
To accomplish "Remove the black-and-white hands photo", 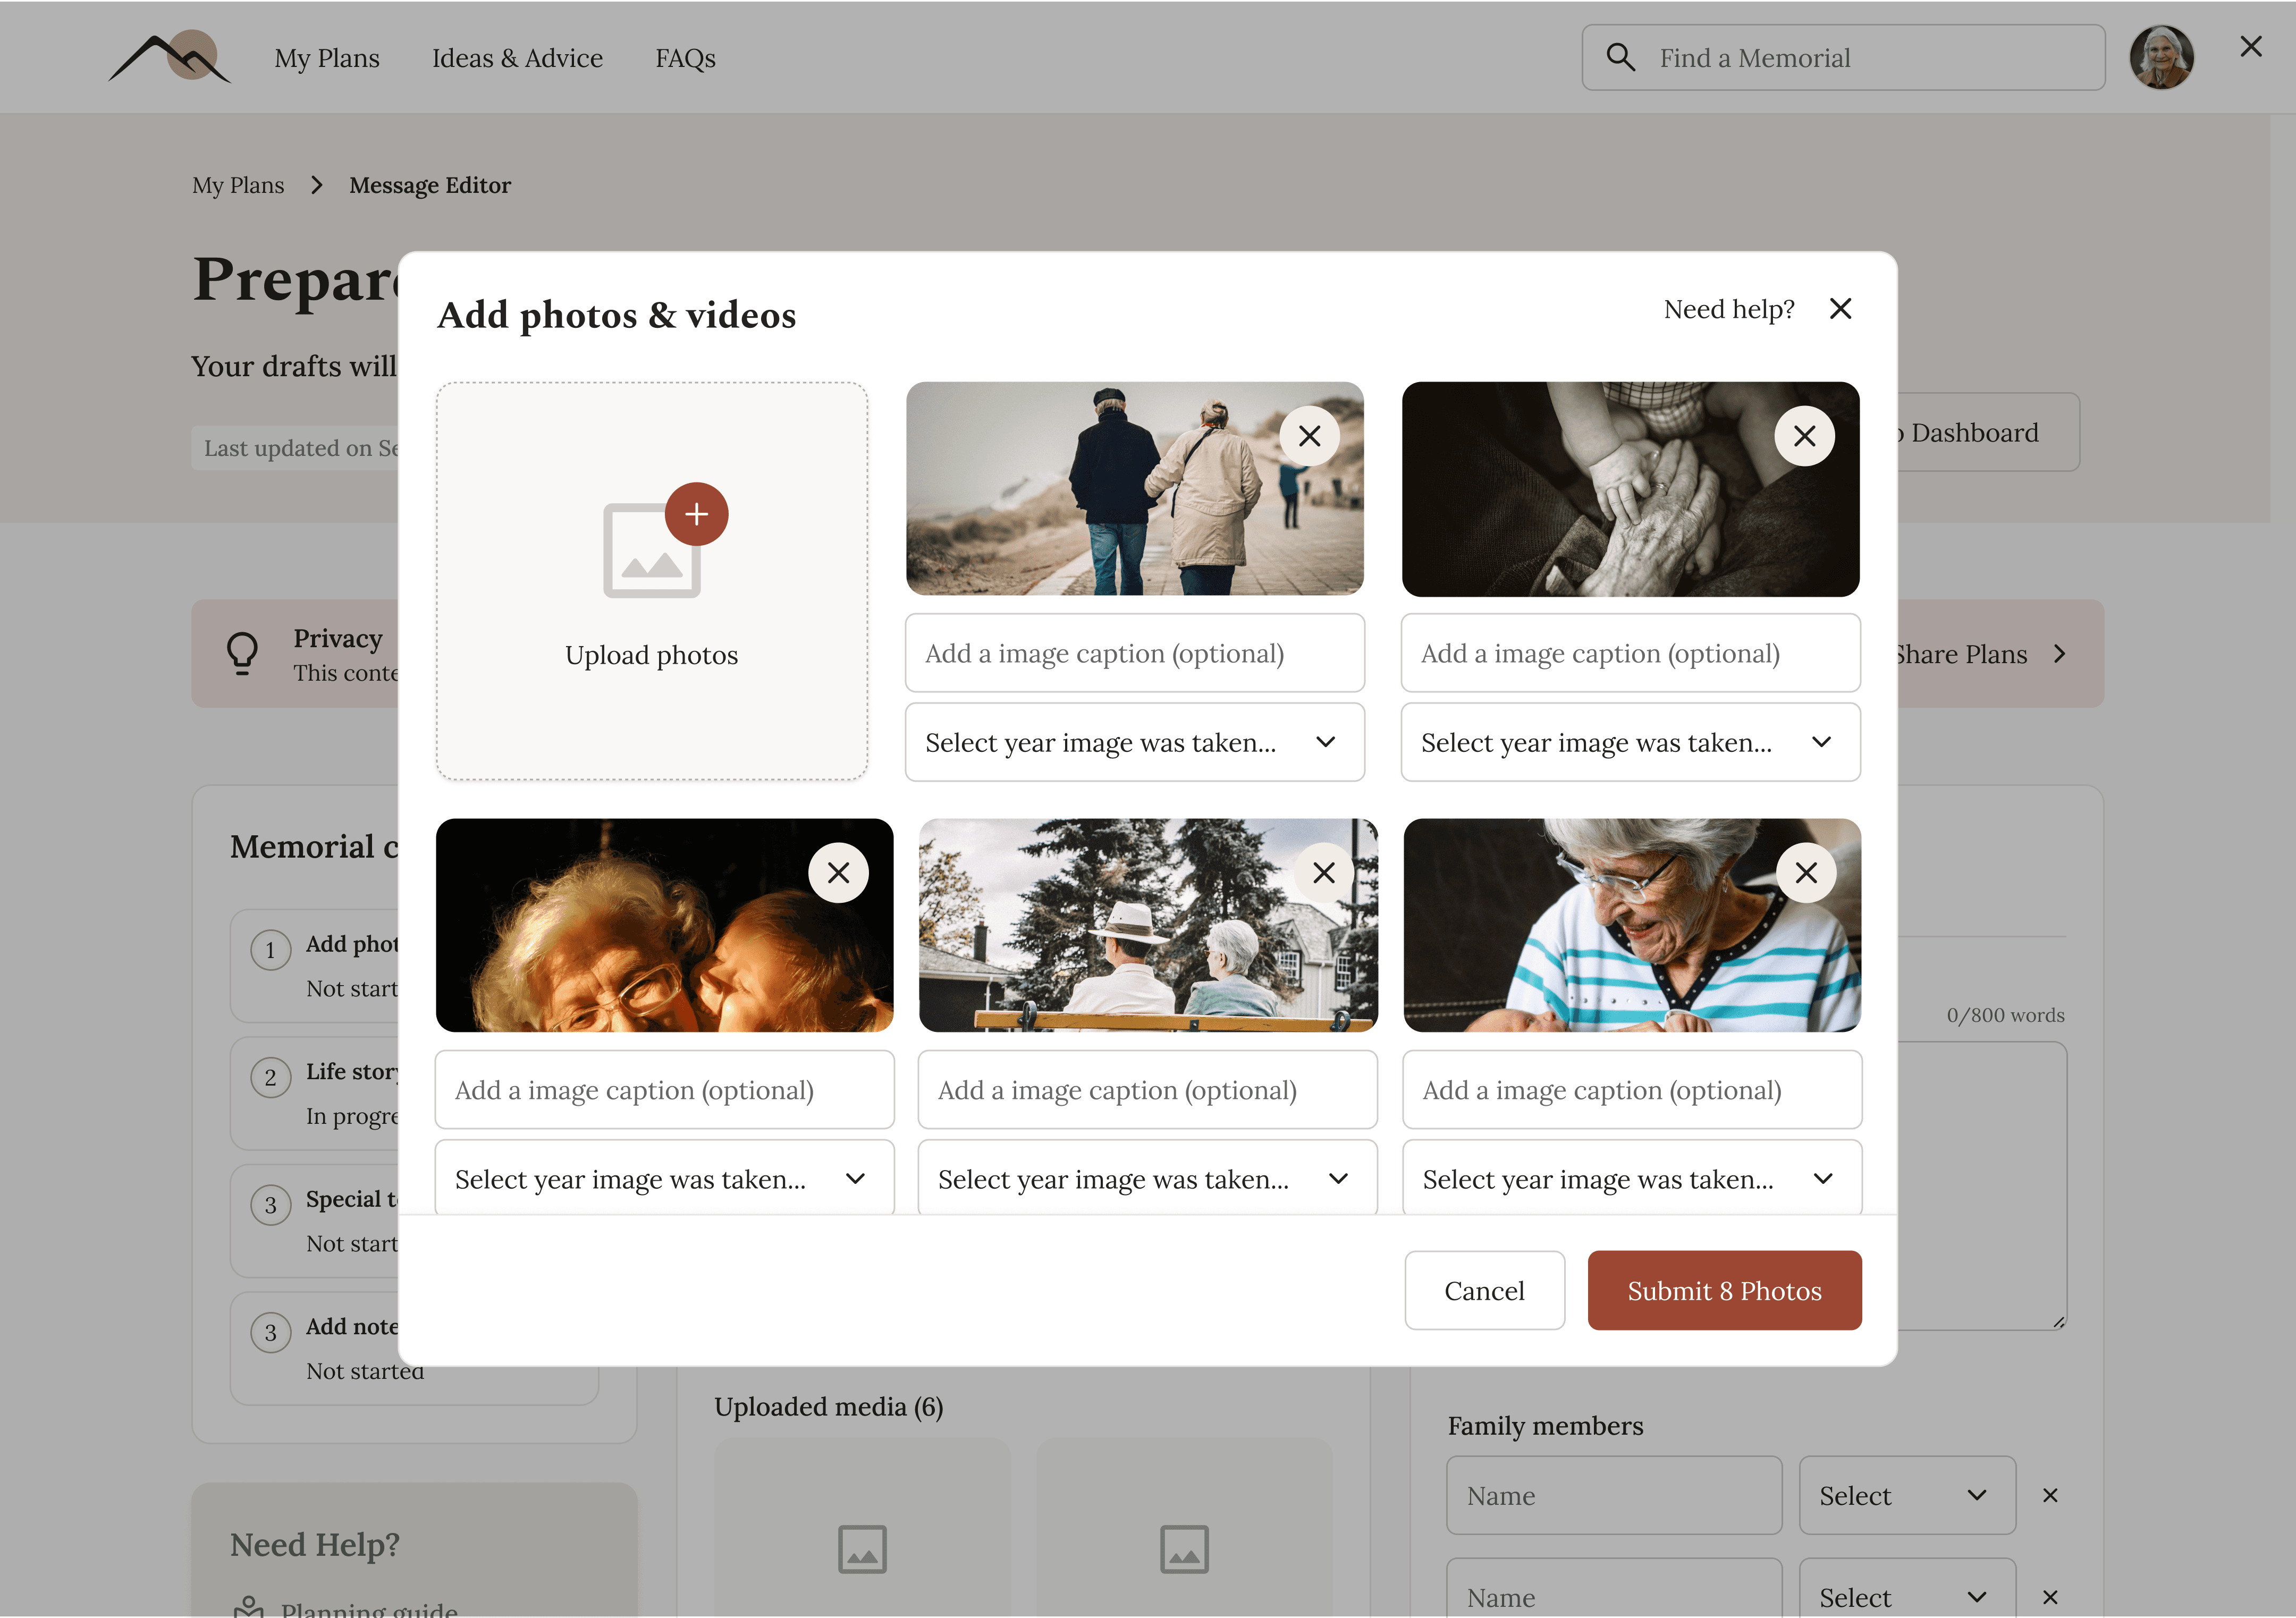I will click(x=1804, y=436).
